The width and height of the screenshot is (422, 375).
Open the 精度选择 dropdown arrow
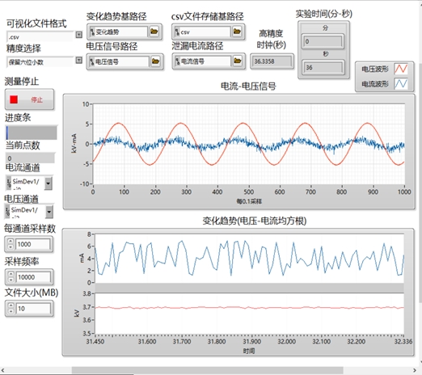coord(78,60)
